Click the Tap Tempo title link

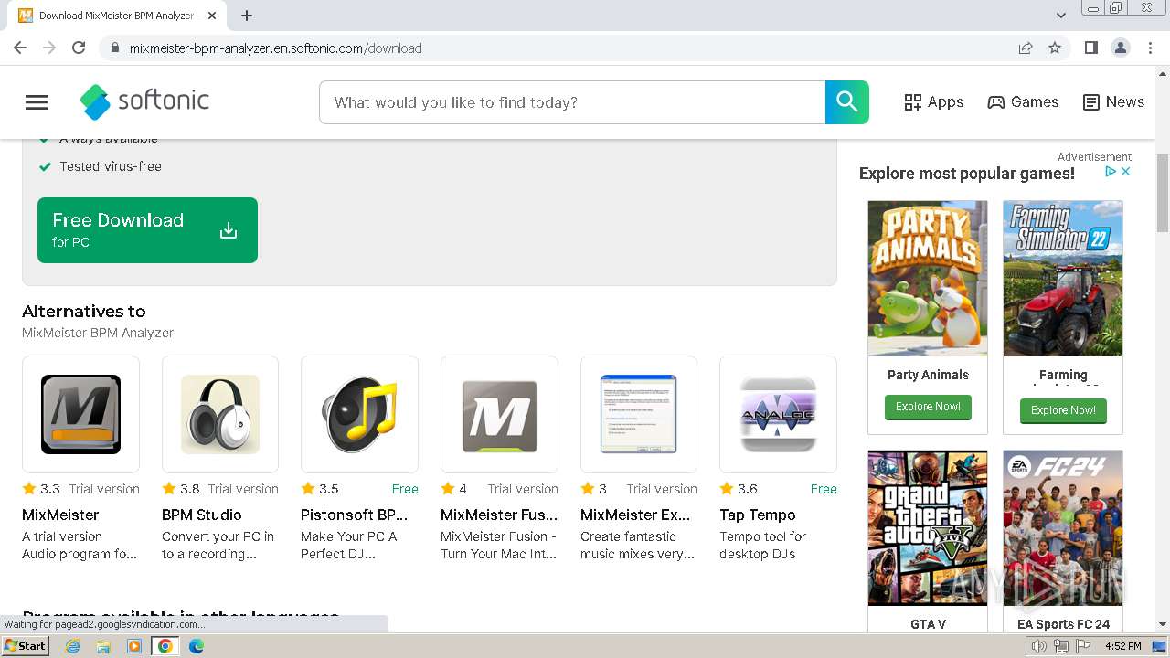tap(758, 515)
